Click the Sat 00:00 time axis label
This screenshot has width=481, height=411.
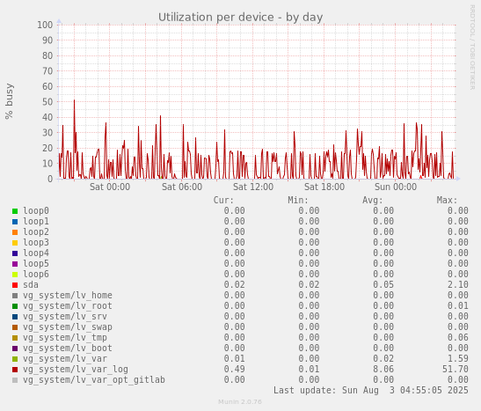click(110, 187)
